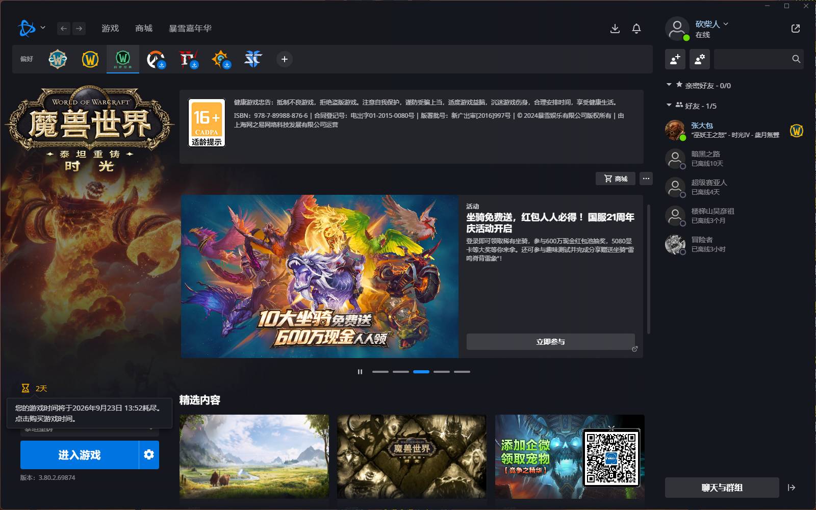
Task: Open the 添加企微领取宠物 card
Action: coord(570,456)
